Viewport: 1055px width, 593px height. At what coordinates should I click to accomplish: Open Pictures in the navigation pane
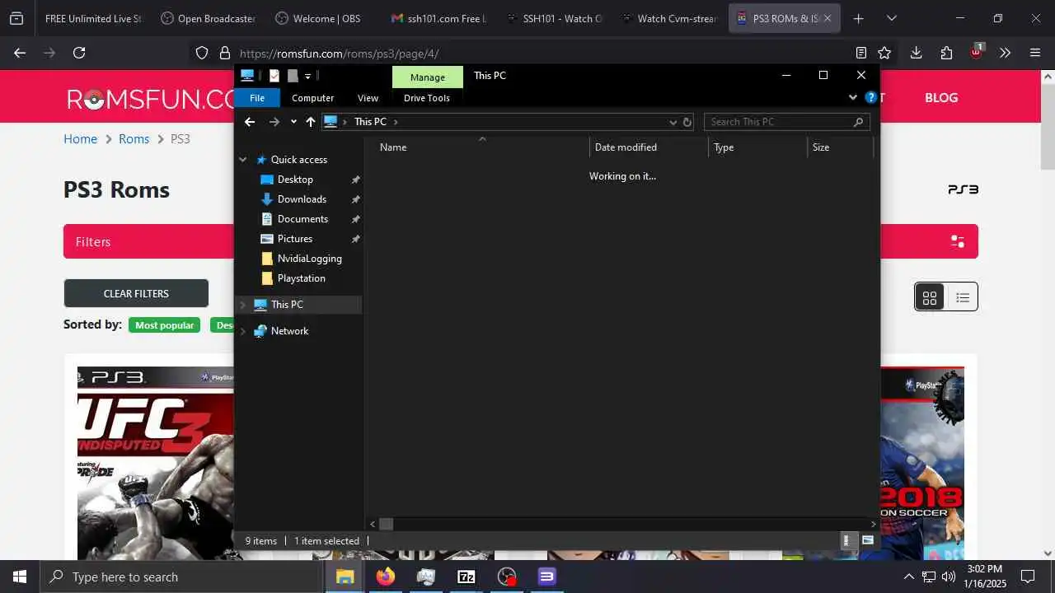click(x=294, y=239)
